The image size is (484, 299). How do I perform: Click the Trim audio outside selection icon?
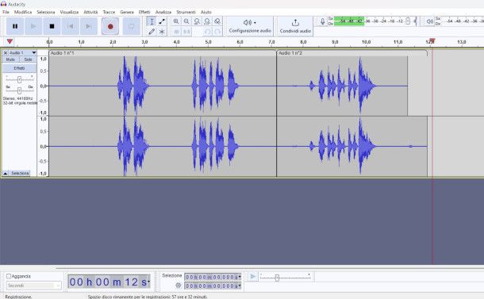pos(176,32)
